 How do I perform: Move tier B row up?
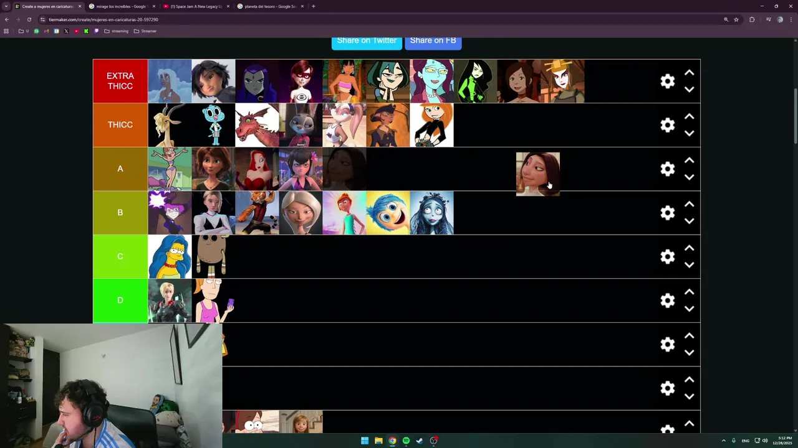coord(689,204)
